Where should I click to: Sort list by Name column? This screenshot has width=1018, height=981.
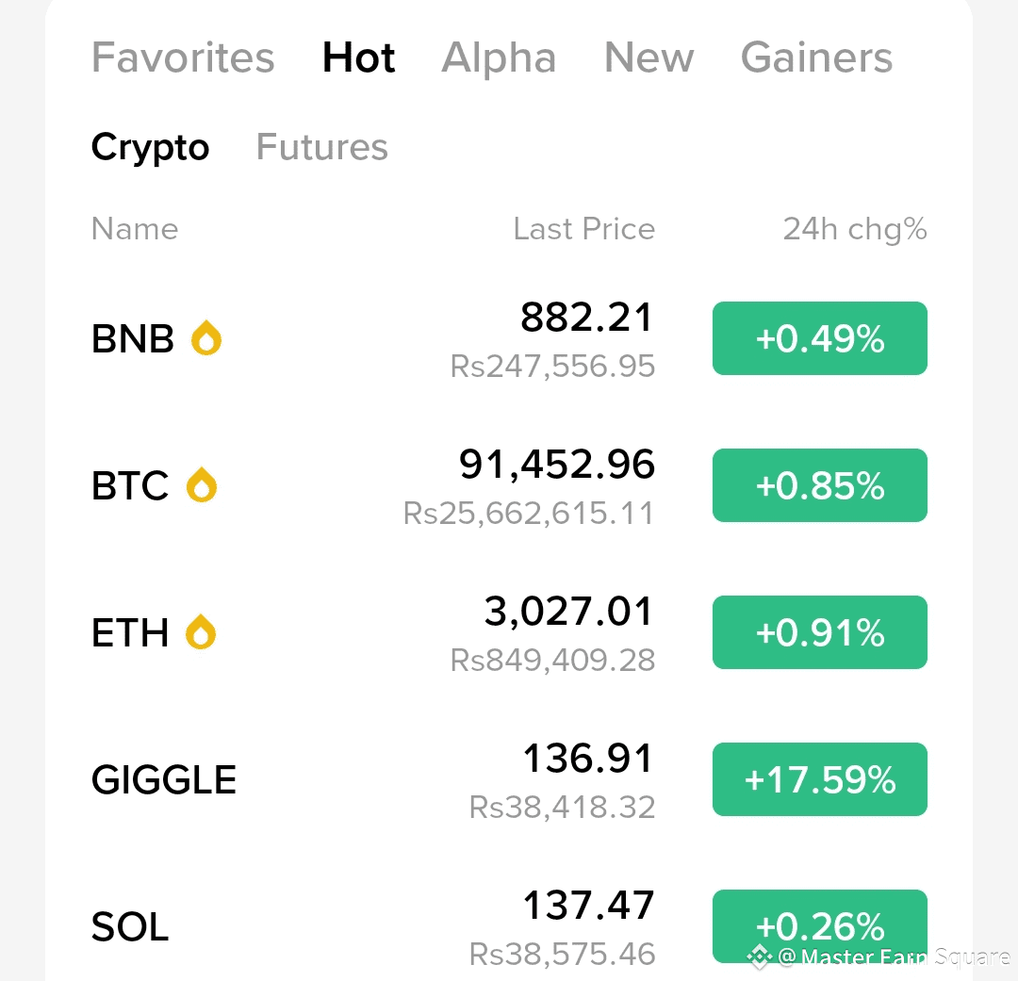[135, 229]
